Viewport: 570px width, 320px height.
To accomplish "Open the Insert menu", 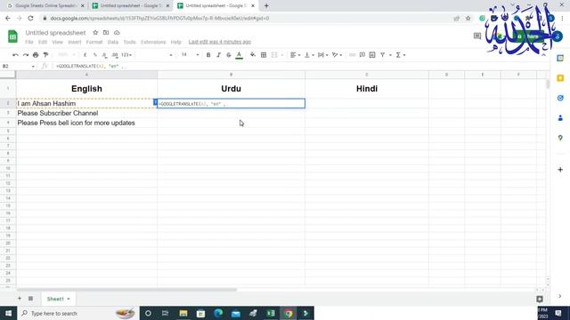I will coord(75,42).
